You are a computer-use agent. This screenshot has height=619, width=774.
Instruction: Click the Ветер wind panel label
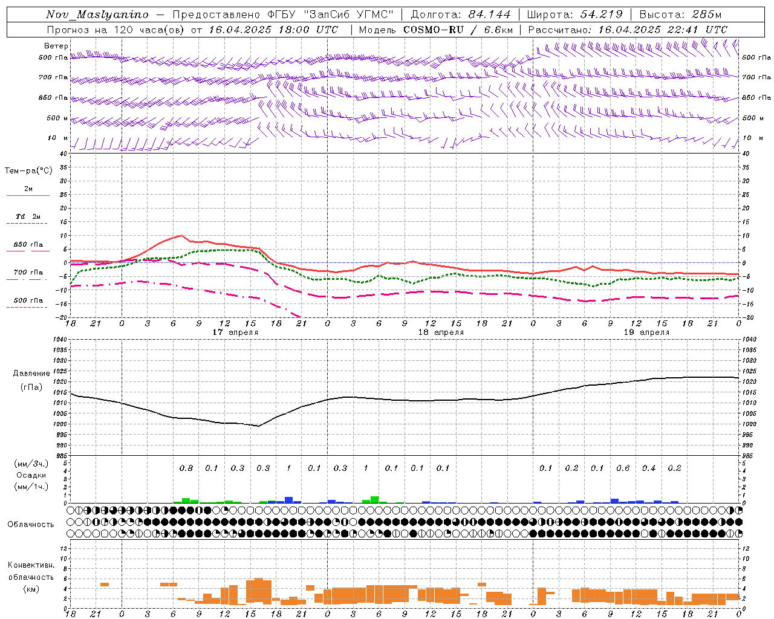coord(56,46)
